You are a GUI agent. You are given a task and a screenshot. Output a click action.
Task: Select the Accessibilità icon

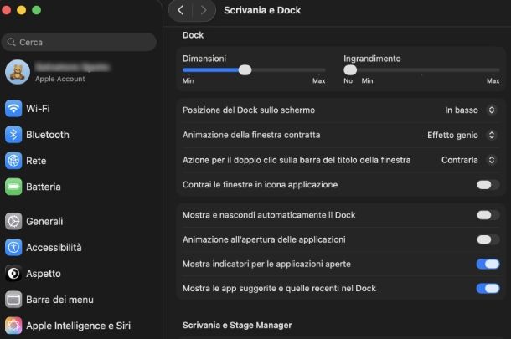pos(13,248)
